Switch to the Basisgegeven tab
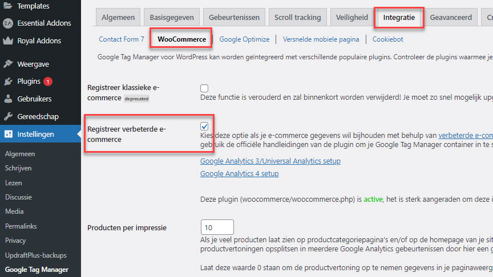Image resolution: width=493 pixels, height=277 pixels. pyautogui.click(x=172, y=17)
